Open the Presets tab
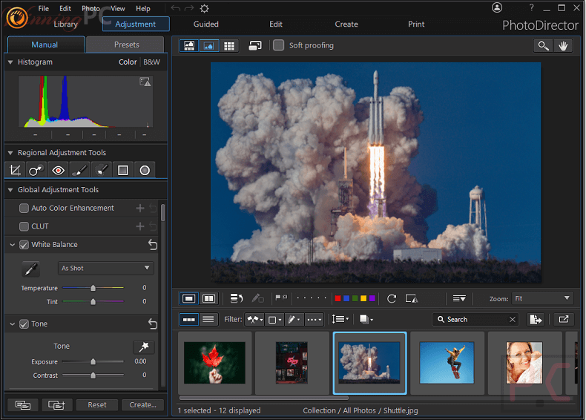586x420 pixels. click(x=125, y=45)
